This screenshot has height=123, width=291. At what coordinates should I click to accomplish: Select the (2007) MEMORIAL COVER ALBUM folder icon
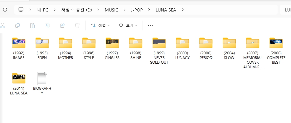coord(253,43)
